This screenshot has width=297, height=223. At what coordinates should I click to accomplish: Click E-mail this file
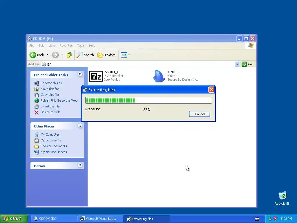tap(50, 106)
